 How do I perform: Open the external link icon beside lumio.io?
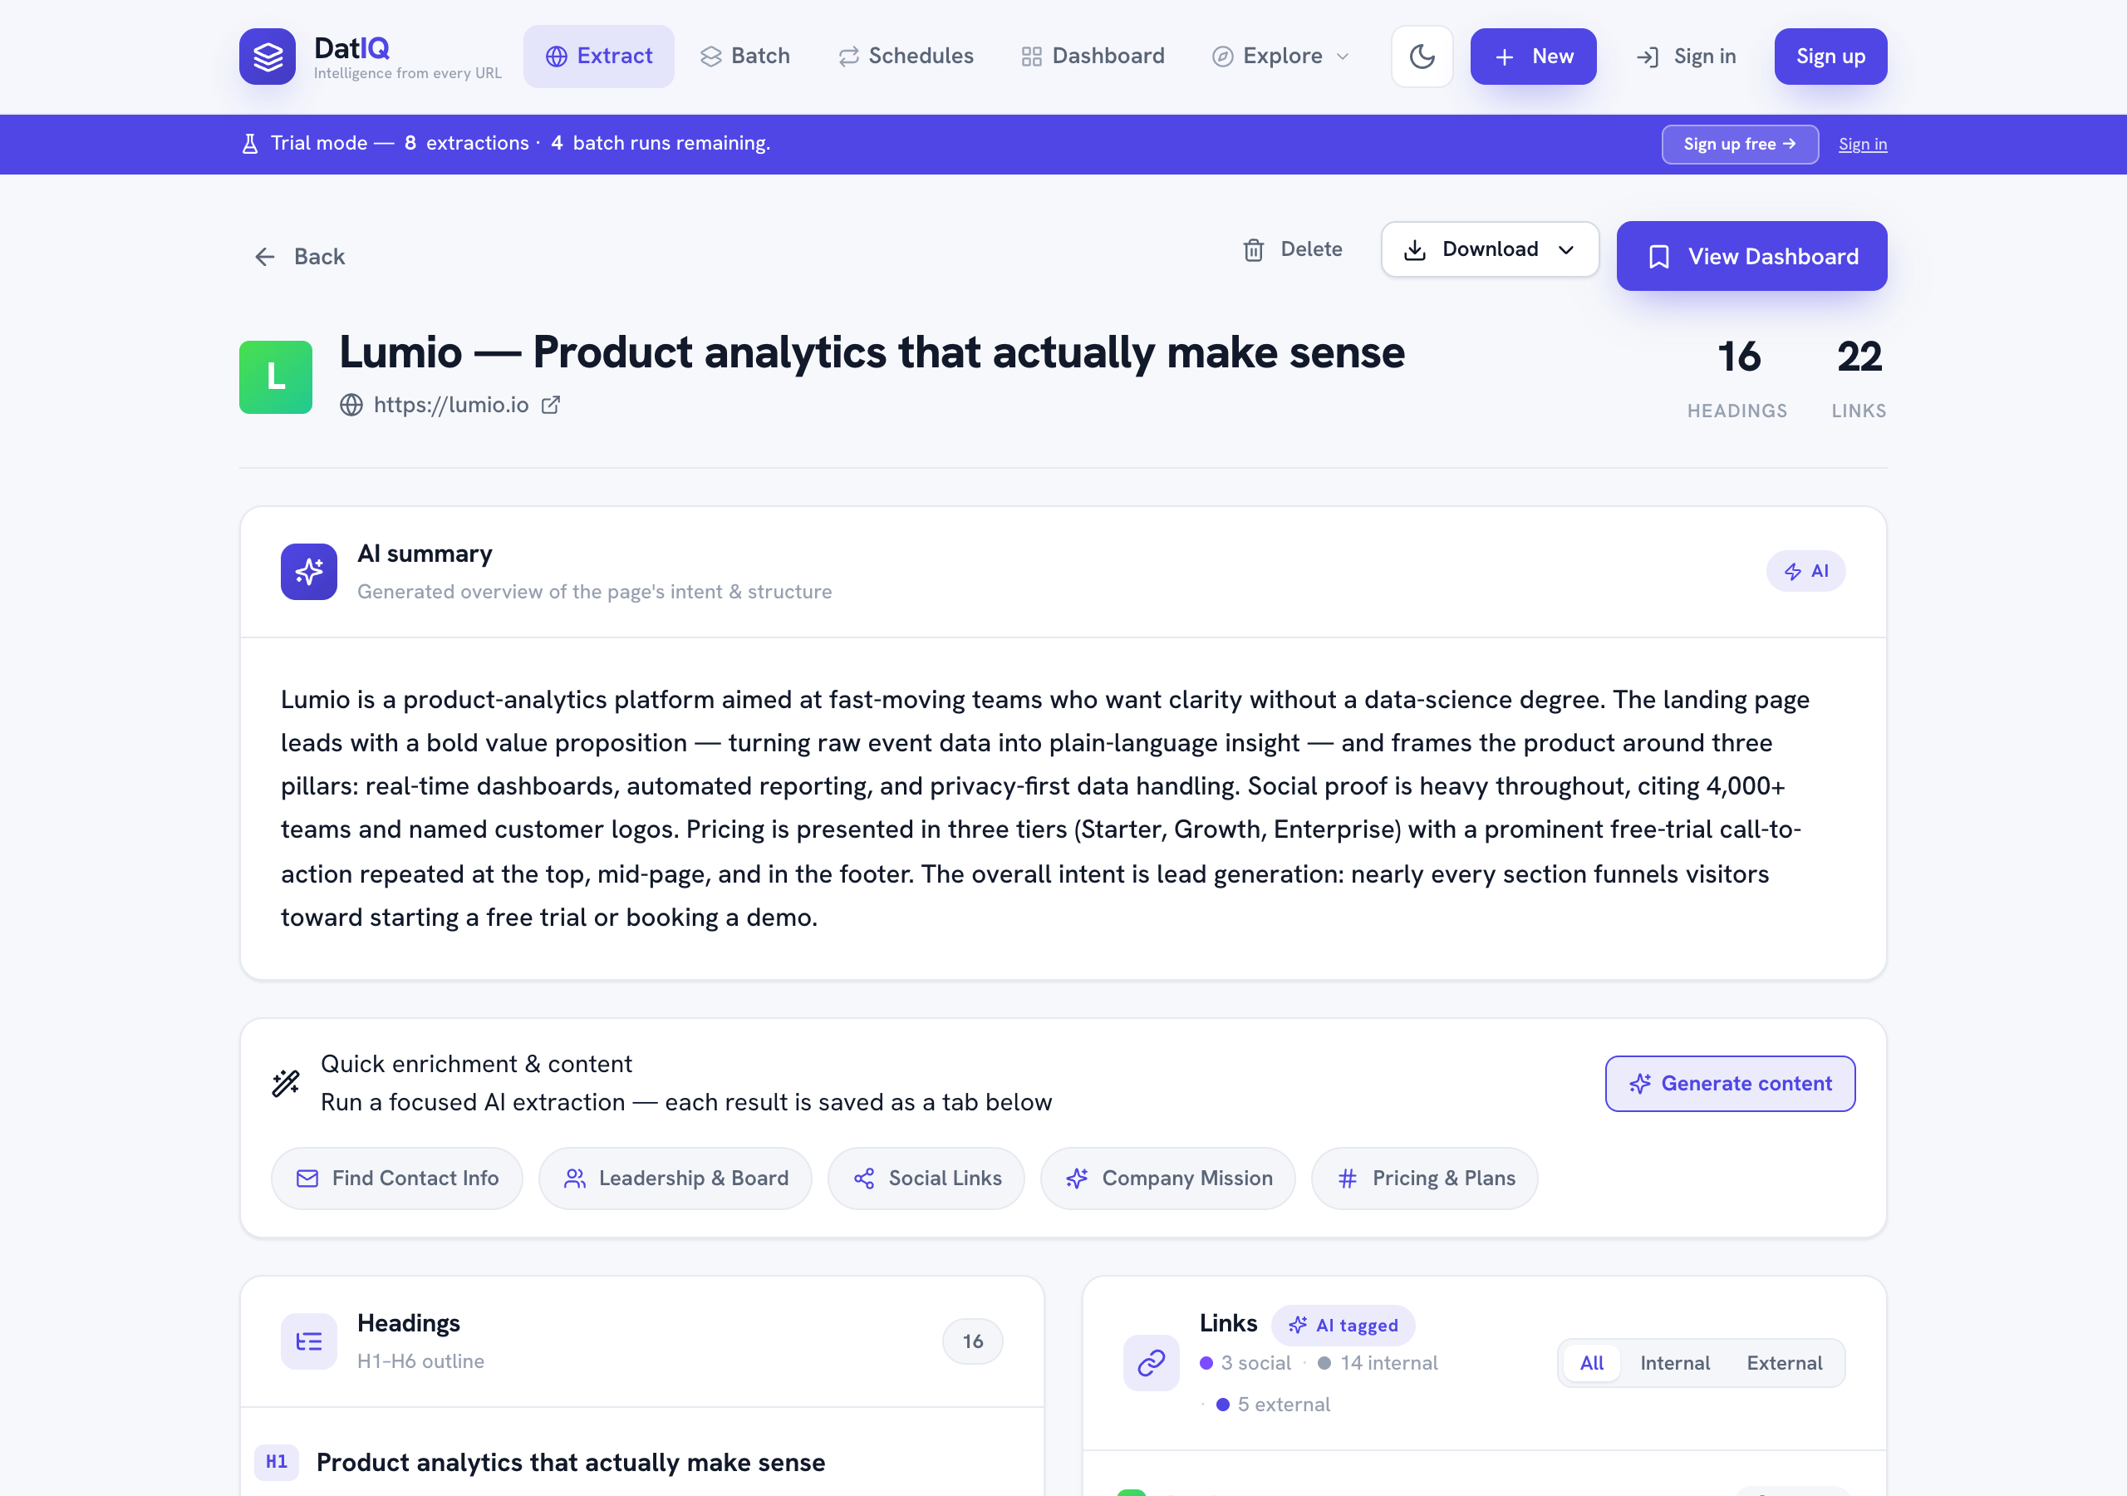point(550,405)
